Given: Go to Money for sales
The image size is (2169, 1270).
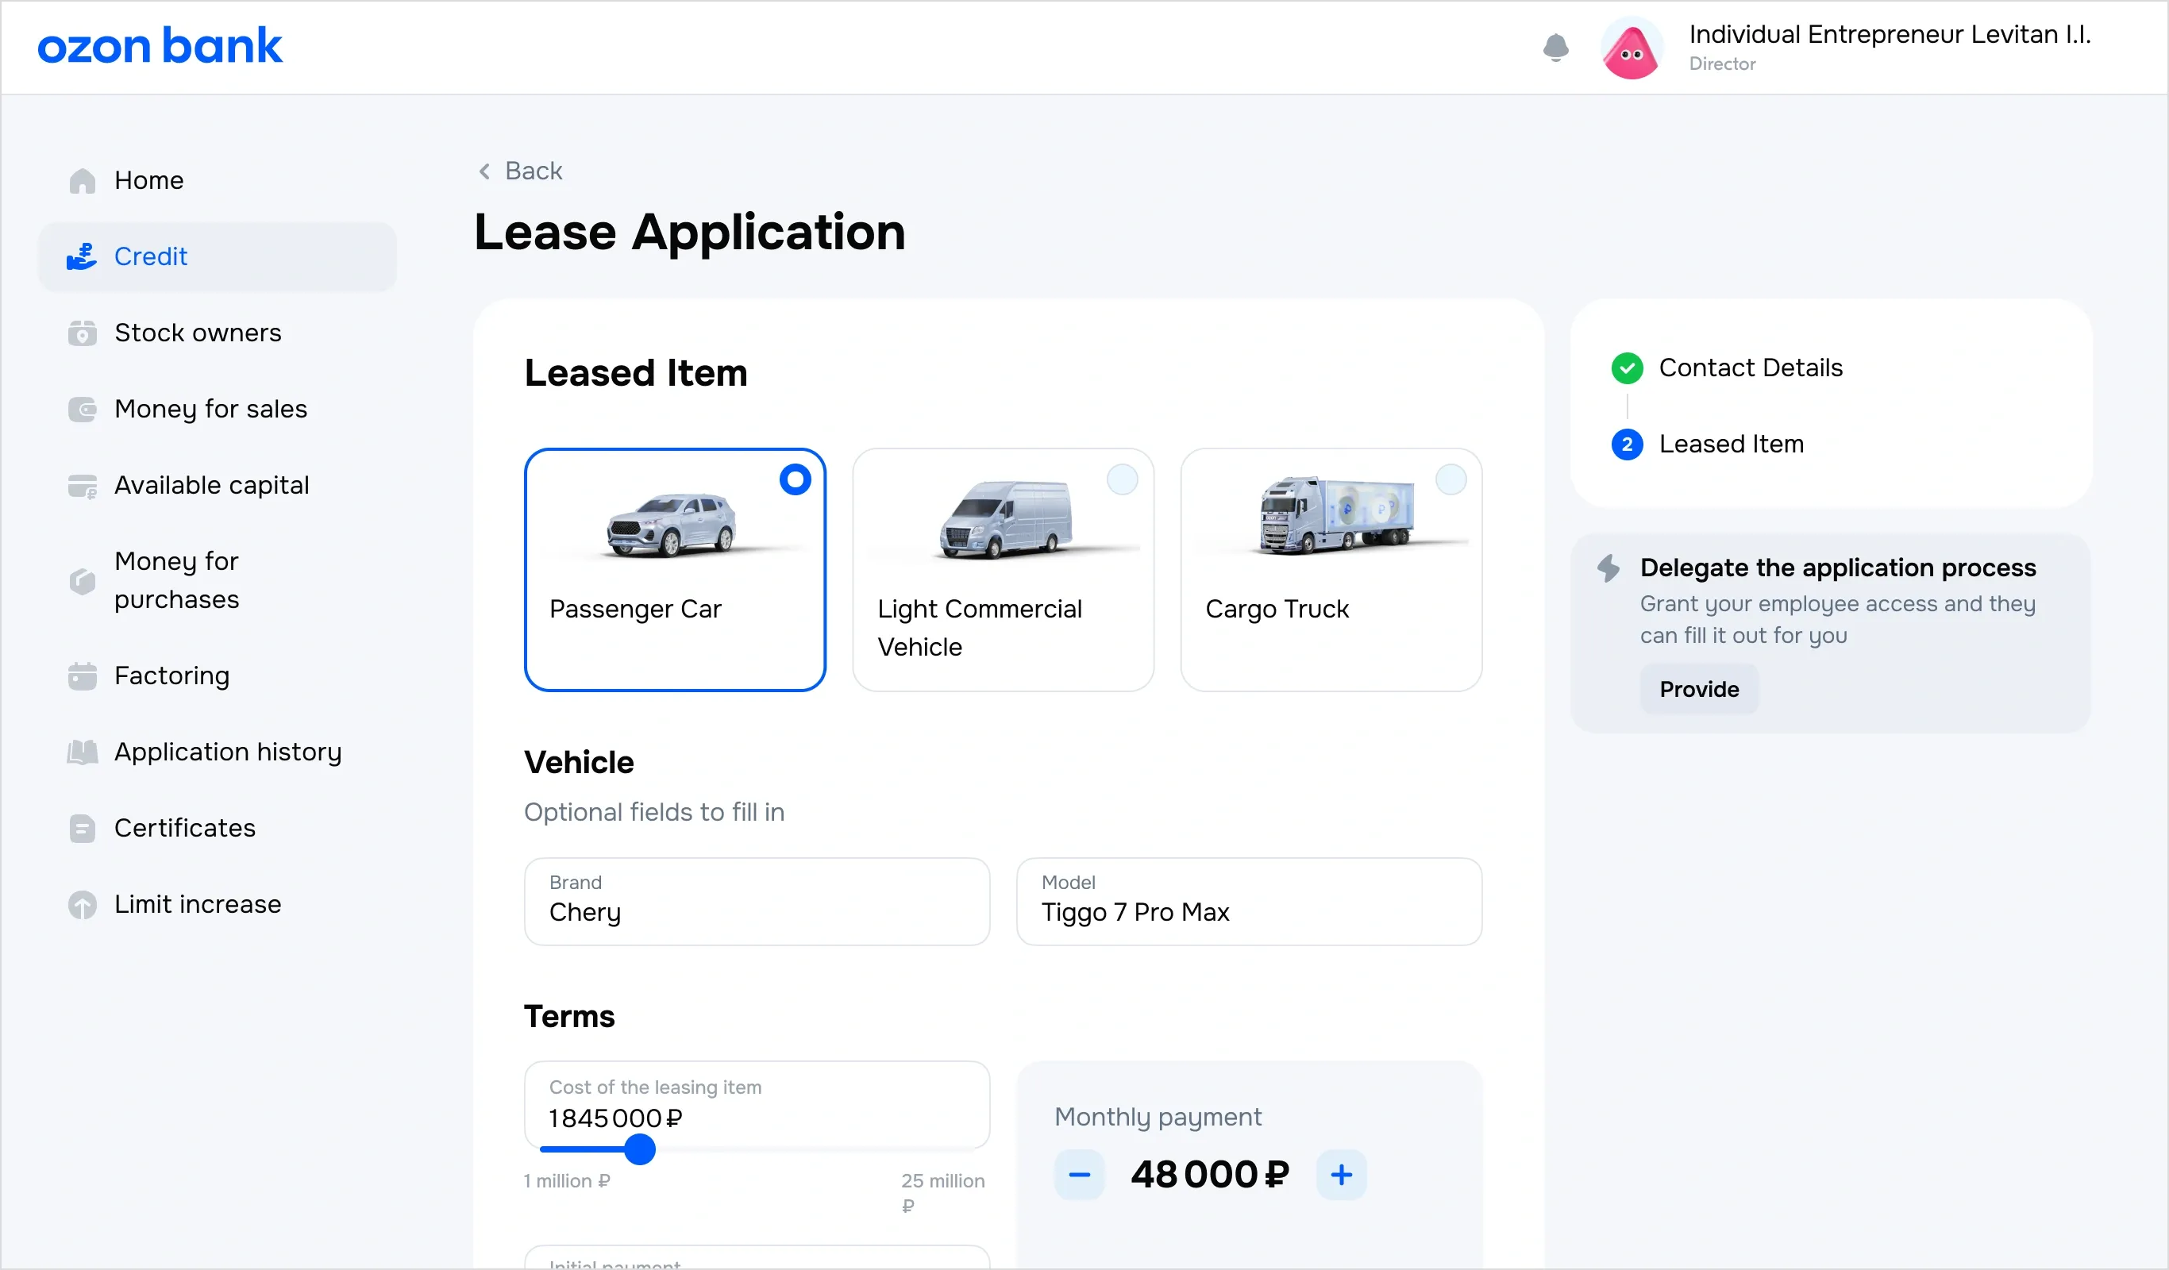Looking at the screenshot, I should [x=218, y=409].
